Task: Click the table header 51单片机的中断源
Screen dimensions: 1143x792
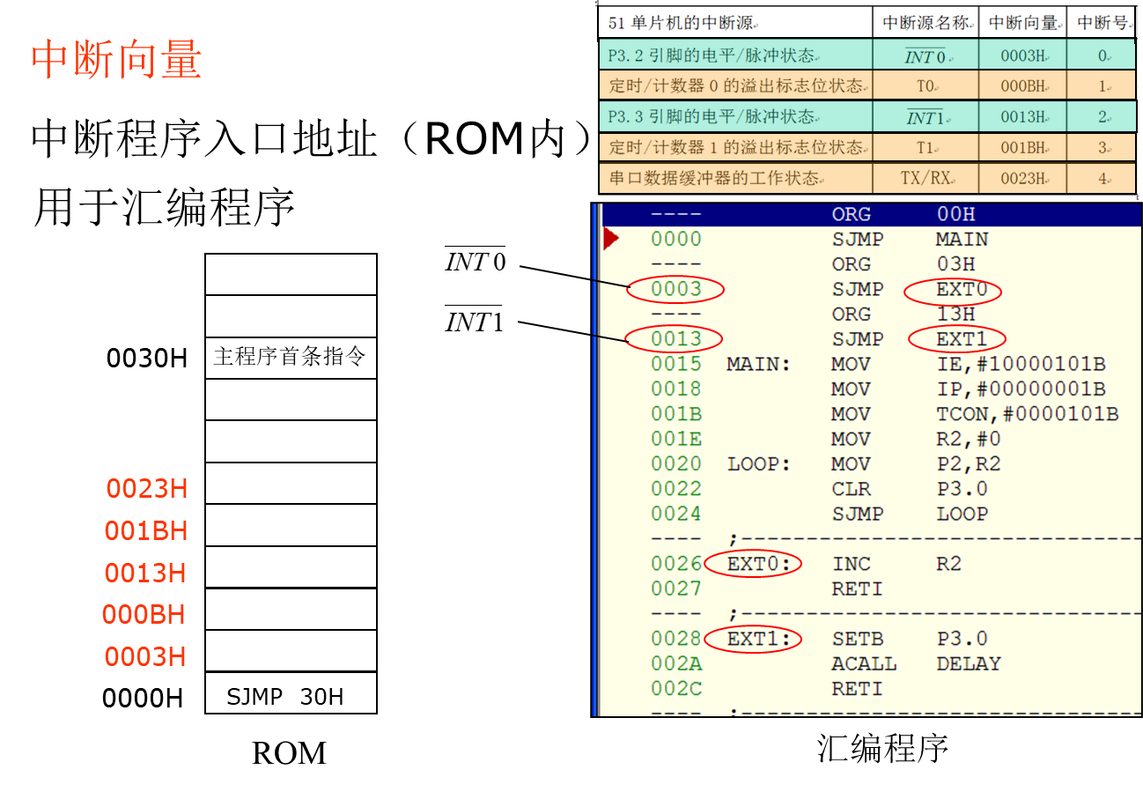Action: (735, 23)
